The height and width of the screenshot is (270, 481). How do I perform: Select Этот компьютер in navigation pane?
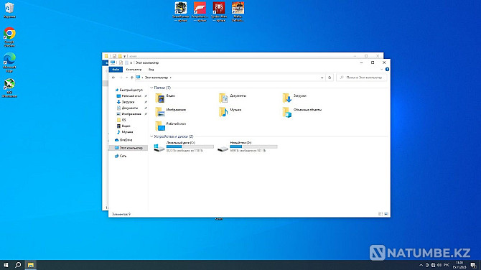(129, 148)
